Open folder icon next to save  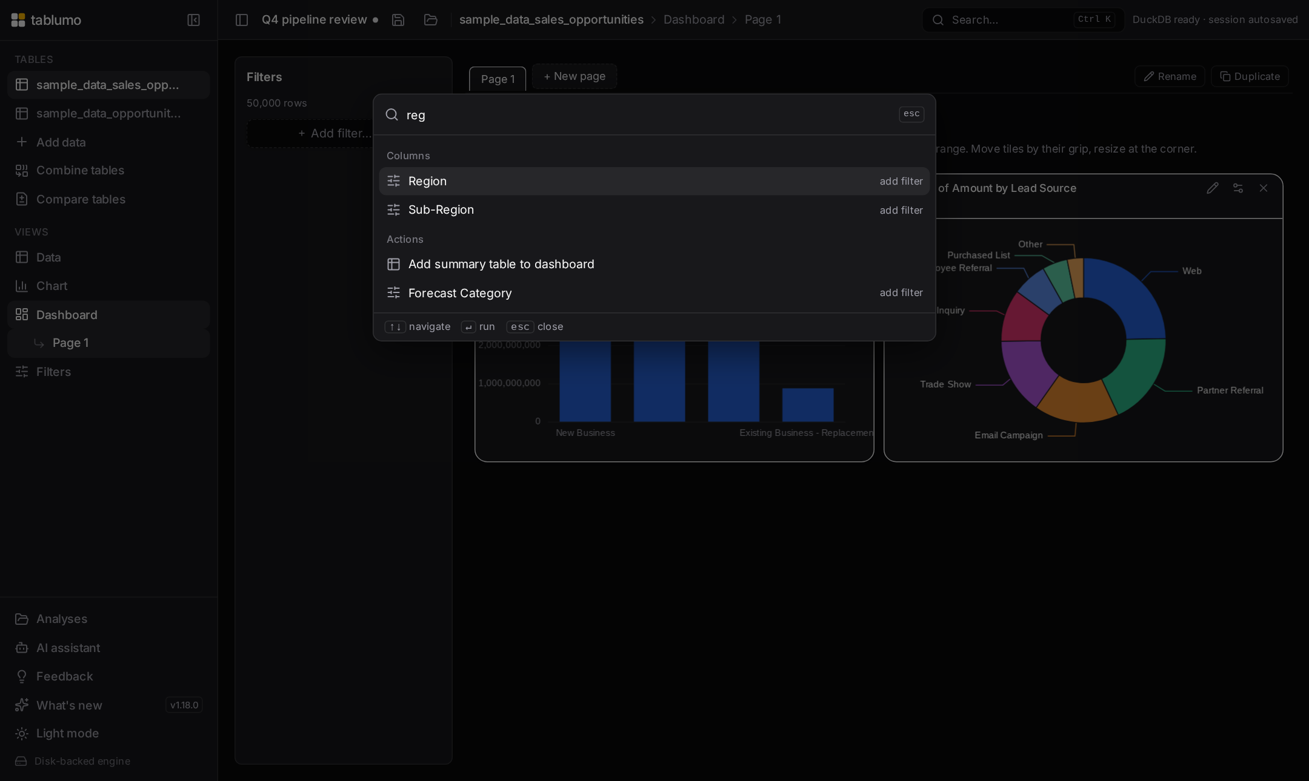(431, 20)
